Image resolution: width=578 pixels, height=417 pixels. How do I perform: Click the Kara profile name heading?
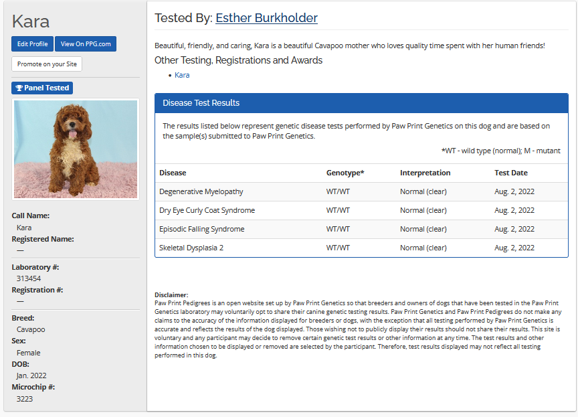click(31, 21)
